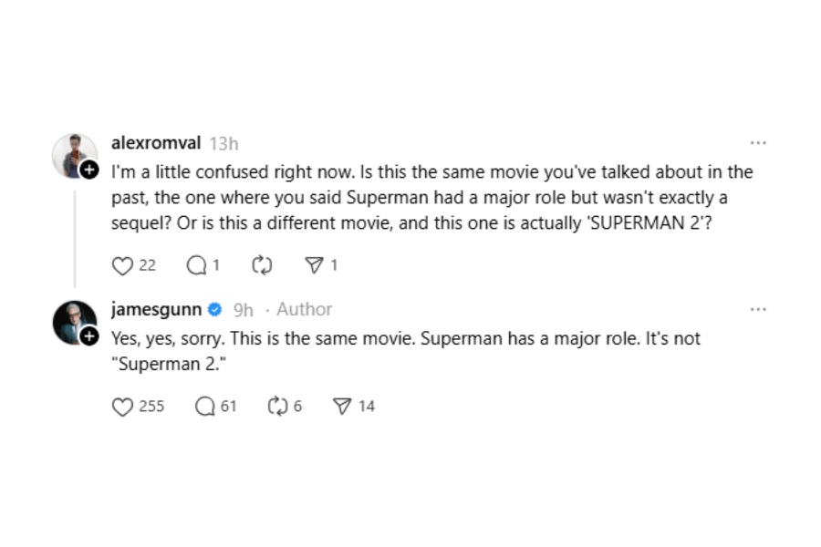View alexromval's profile picture
821x547 pixels.
point(75,156)
